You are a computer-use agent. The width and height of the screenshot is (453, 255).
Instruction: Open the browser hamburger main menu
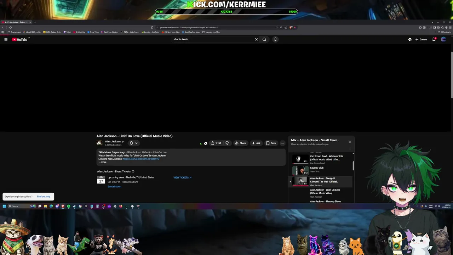pos(451,27)
